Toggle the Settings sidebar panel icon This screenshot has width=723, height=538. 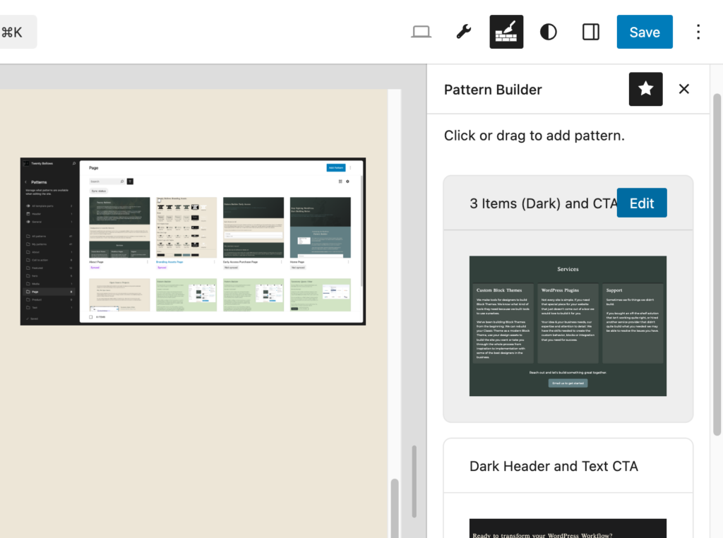click(x=591, y=32)
